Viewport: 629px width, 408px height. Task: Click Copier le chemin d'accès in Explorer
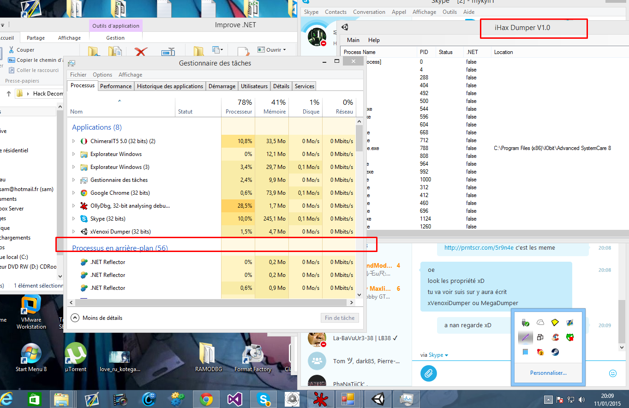tap(36, 60)
